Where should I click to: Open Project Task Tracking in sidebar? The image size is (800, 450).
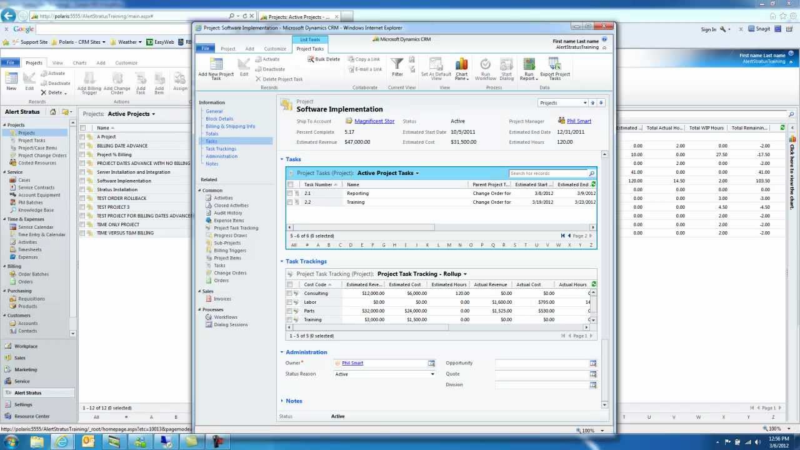pos(236,228)
